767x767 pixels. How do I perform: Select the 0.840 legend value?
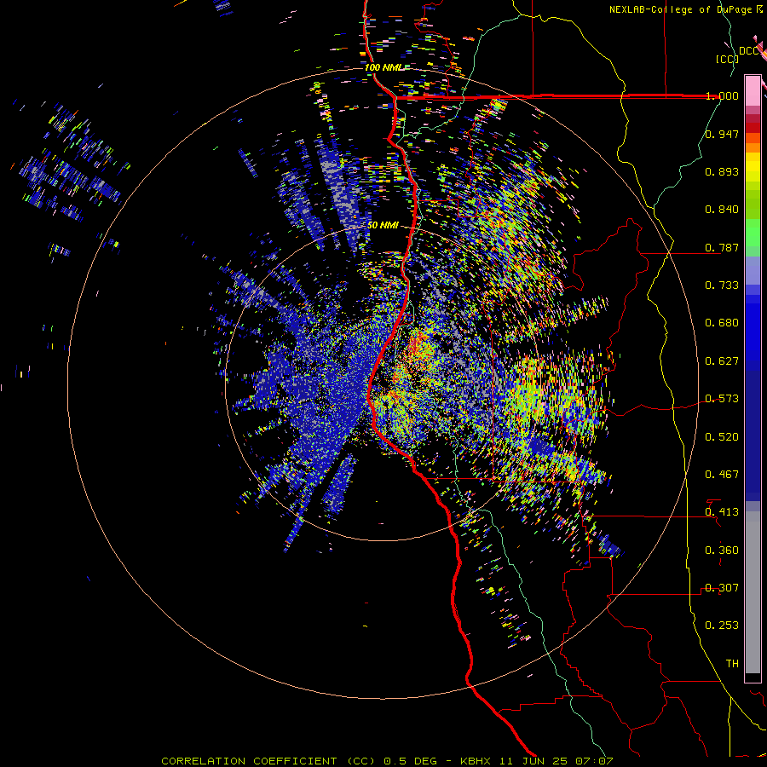[x=722, y=210]
